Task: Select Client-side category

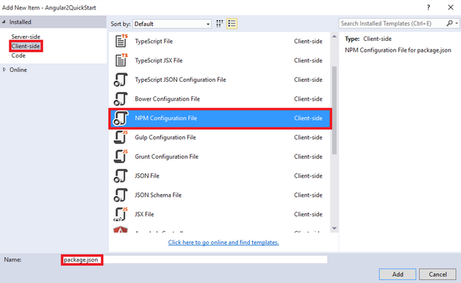Action: 26,46
